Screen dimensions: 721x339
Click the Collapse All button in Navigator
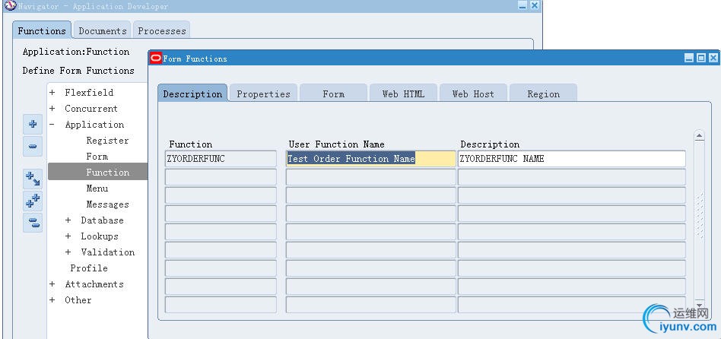click(33, 223)
